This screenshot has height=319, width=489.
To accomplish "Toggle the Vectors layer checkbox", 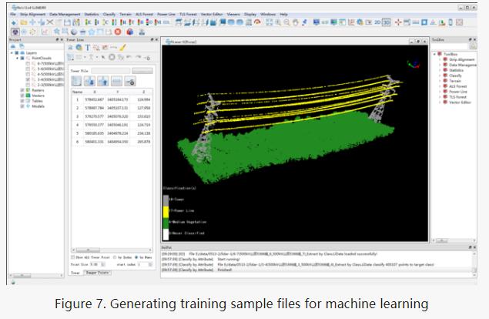I will 22,96.
